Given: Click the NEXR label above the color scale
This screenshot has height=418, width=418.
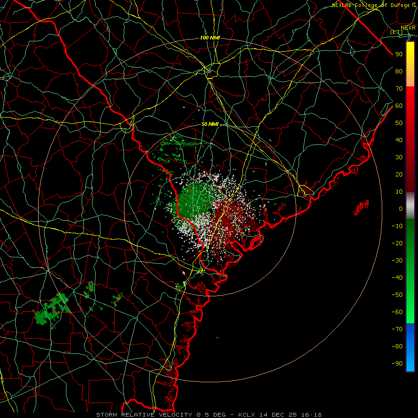Looking at the screenshot, I should [408, 28].
